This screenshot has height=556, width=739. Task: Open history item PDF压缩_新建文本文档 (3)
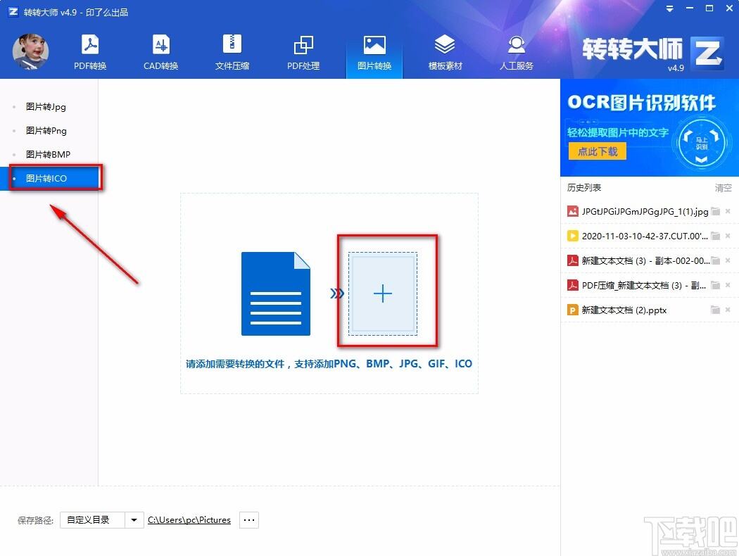click(x=644, y=285)
